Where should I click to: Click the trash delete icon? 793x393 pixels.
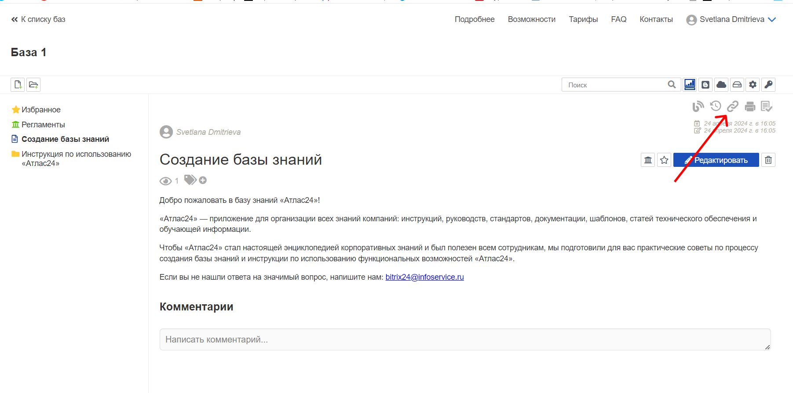click(768, 160)
